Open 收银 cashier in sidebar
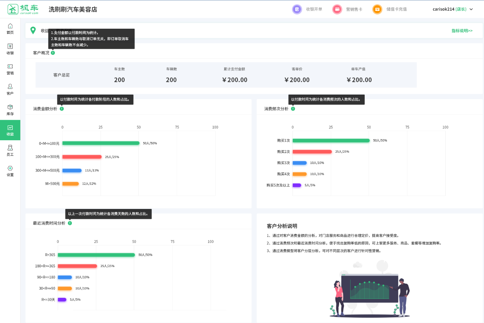 (x=10, y=49)
